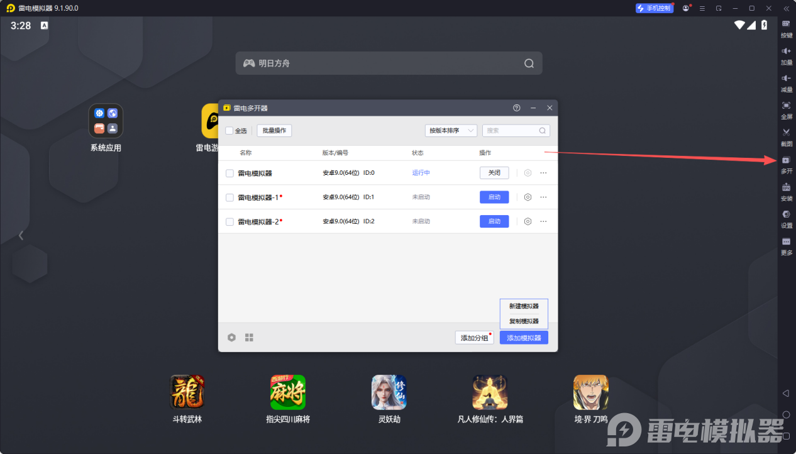Open more options for 雷电模拟器-2 row
Image resolution: width=796 pixels, height=454 pixels.
click(543, 221)
